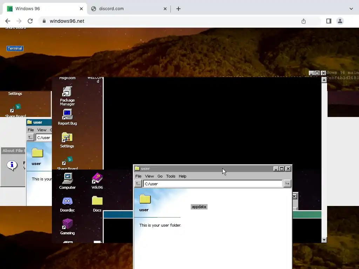Viewport: 359px width, 269px height.
Task: Launch the Gameing icon
Action: point(67,227)
